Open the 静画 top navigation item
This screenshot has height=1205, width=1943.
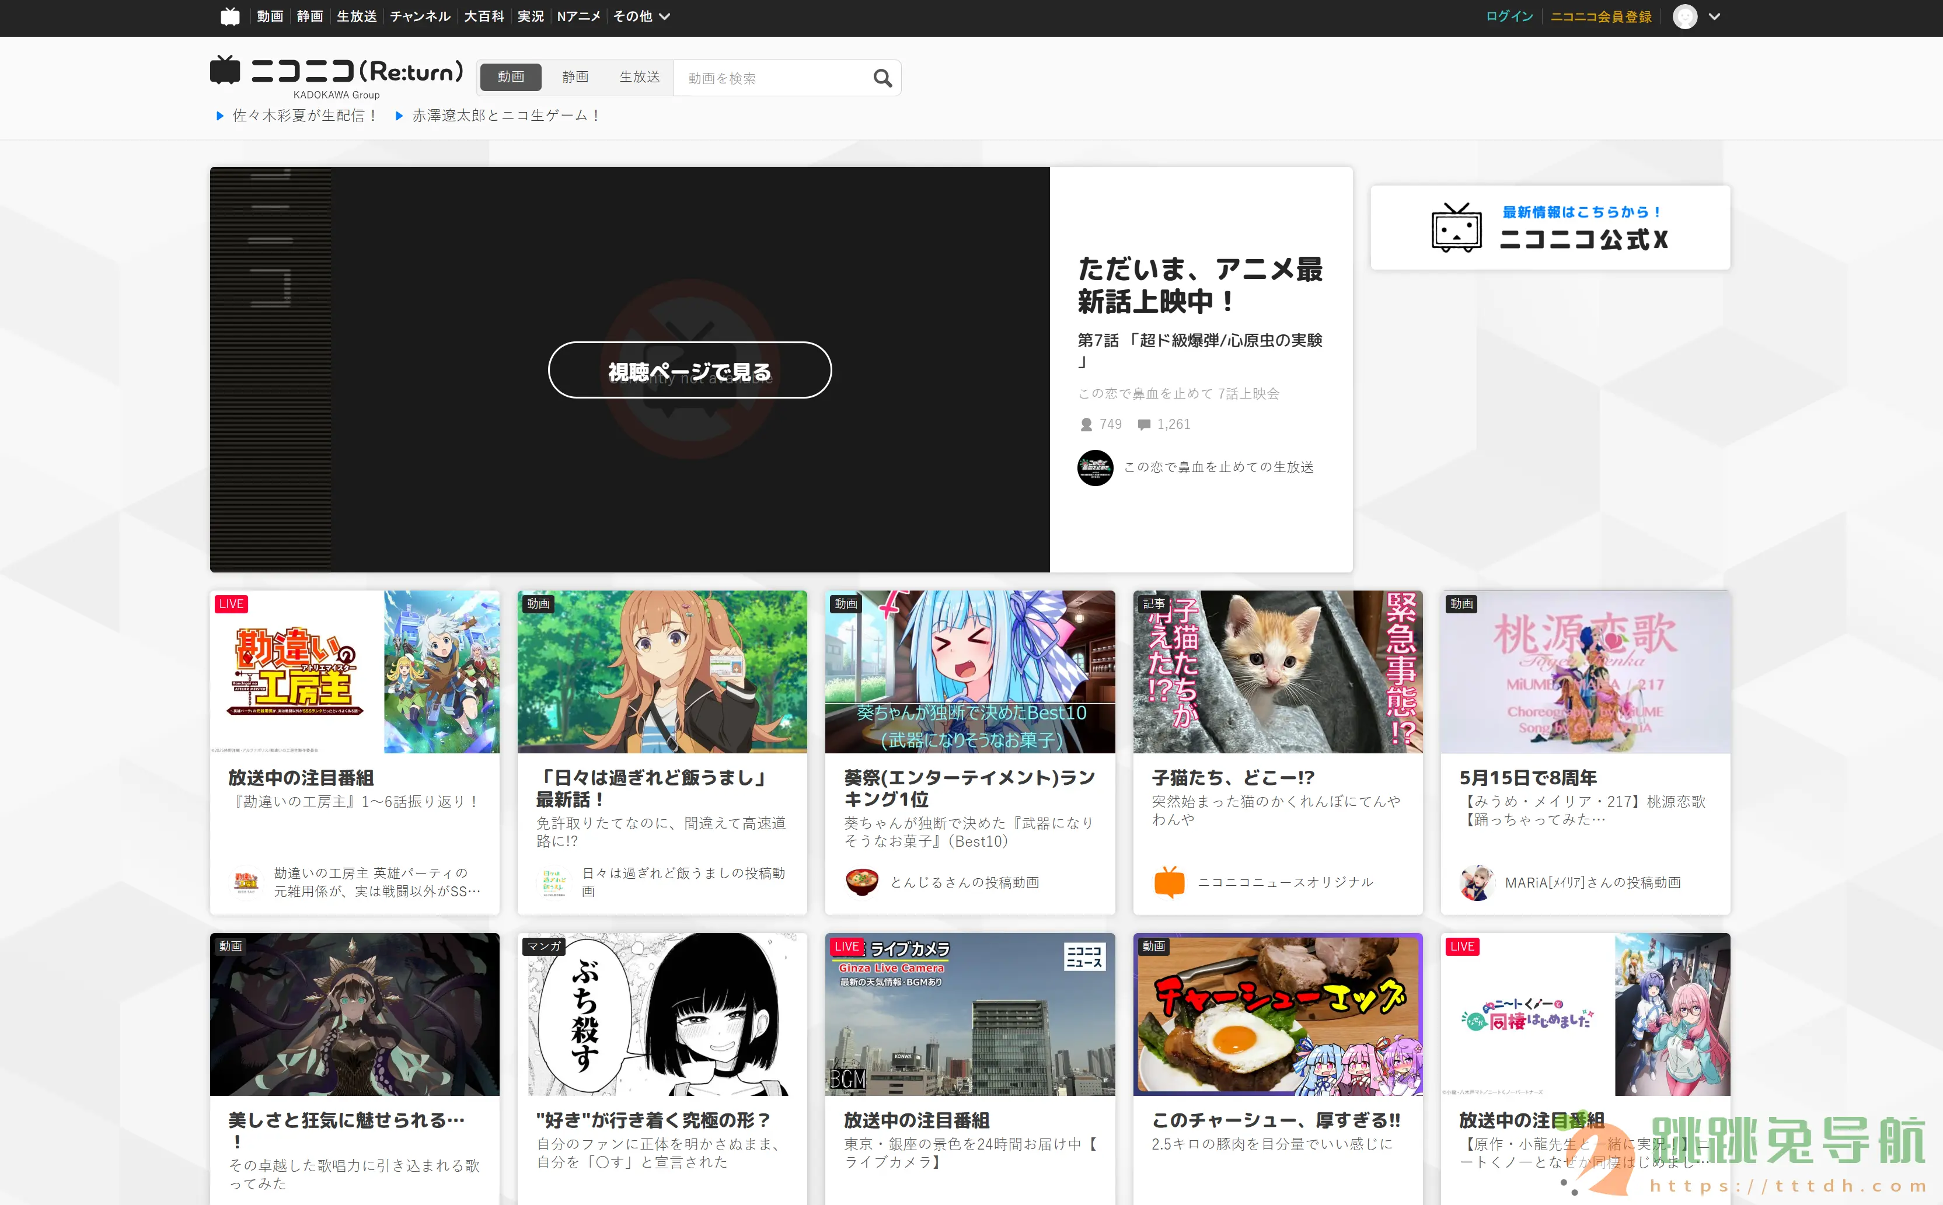[309, 16]
